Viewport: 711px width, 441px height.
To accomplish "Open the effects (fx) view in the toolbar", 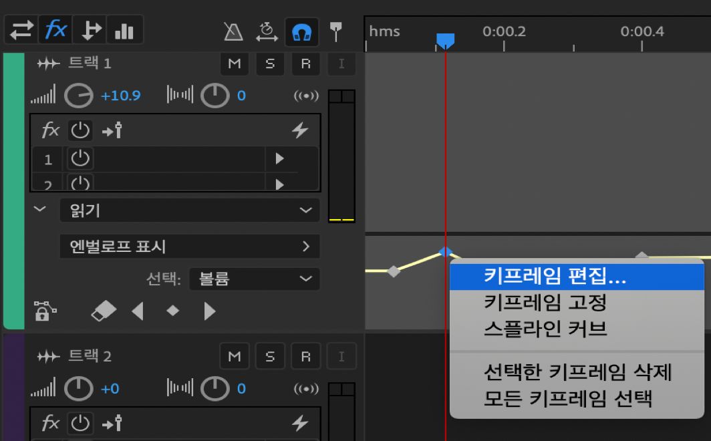I will [x=56, y=29].
